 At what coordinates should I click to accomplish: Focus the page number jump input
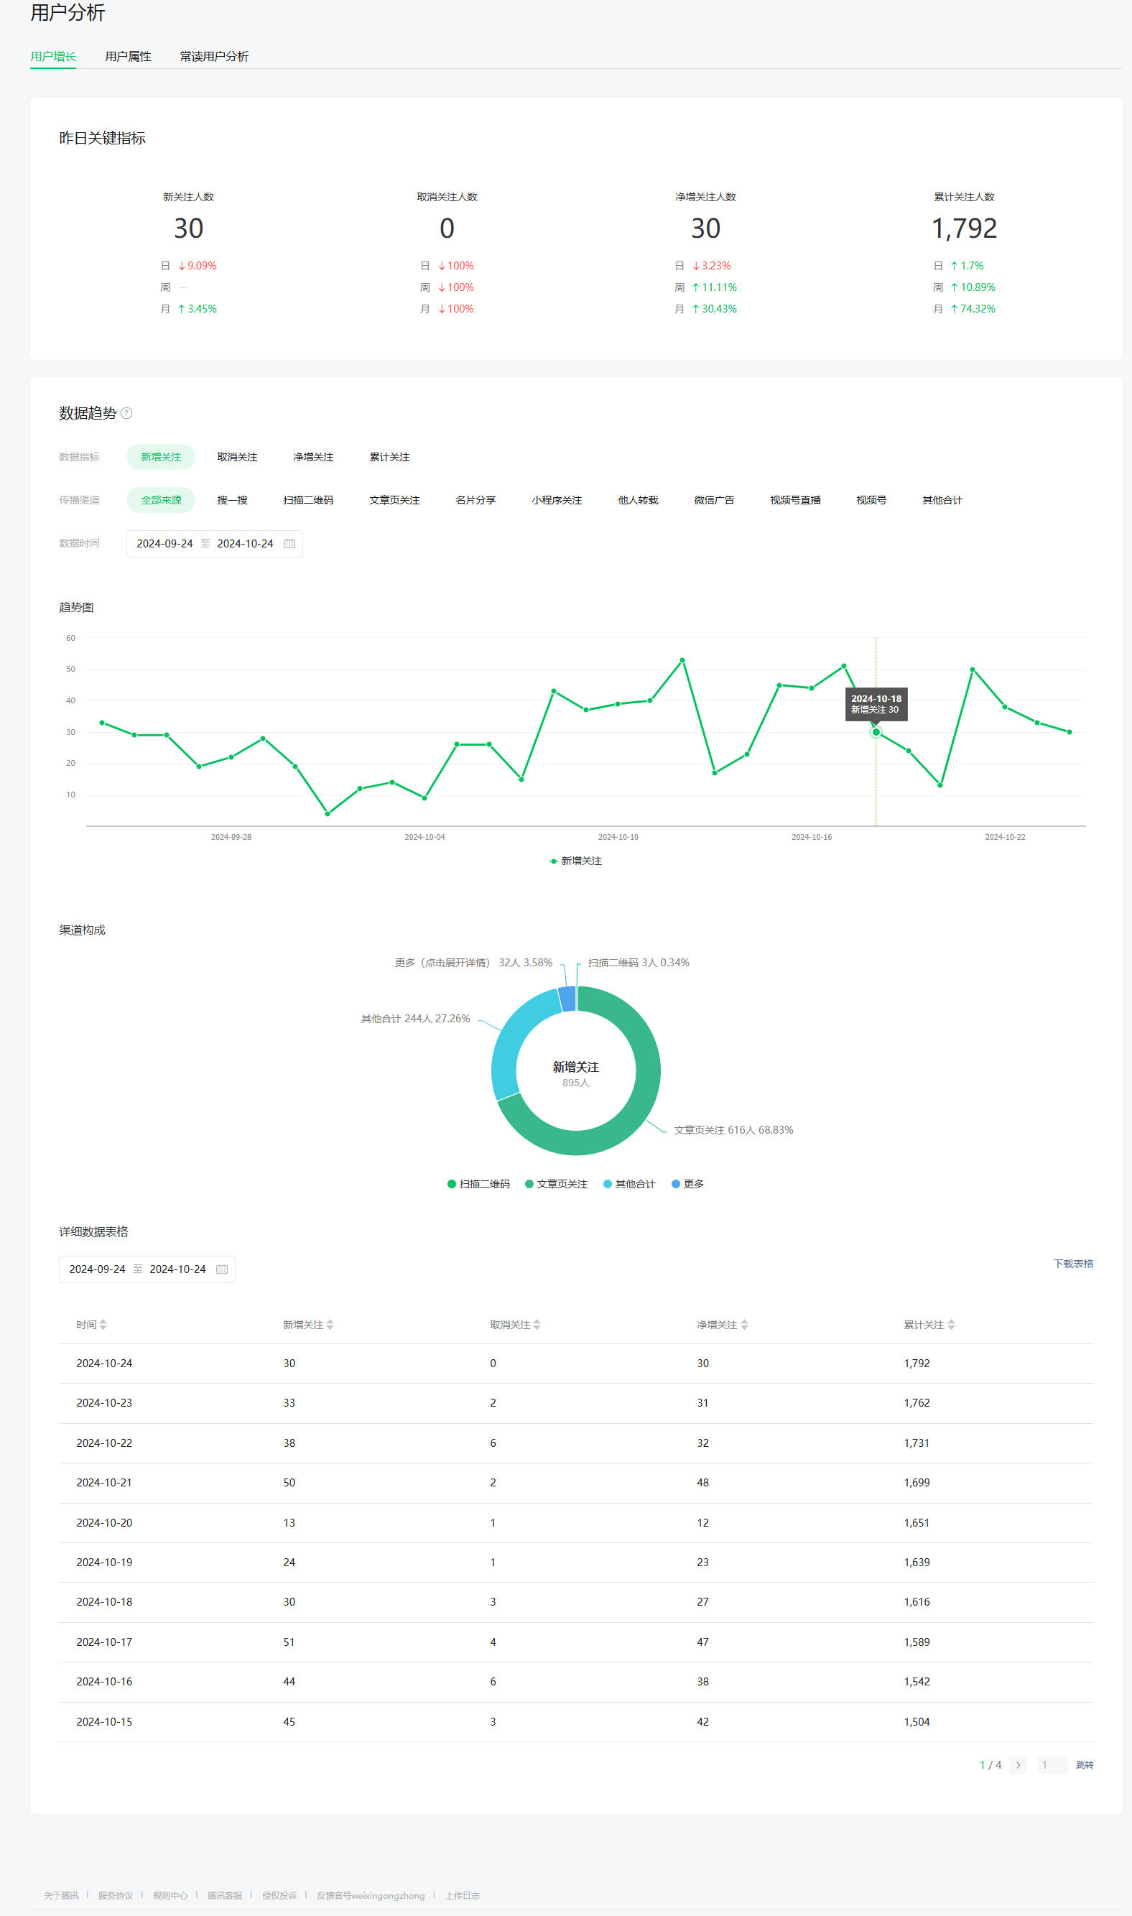click(1053, 1766)
